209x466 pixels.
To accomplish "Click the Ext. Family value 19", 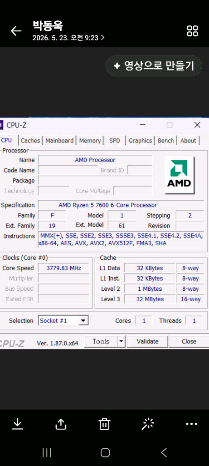I will 52,226.
